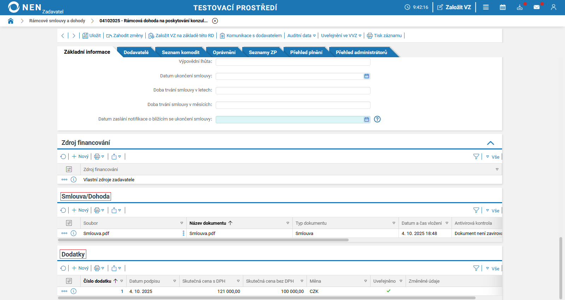Switch to the Oprávnění tab
This screenshot has height=300, width=565.
point(224,52)
